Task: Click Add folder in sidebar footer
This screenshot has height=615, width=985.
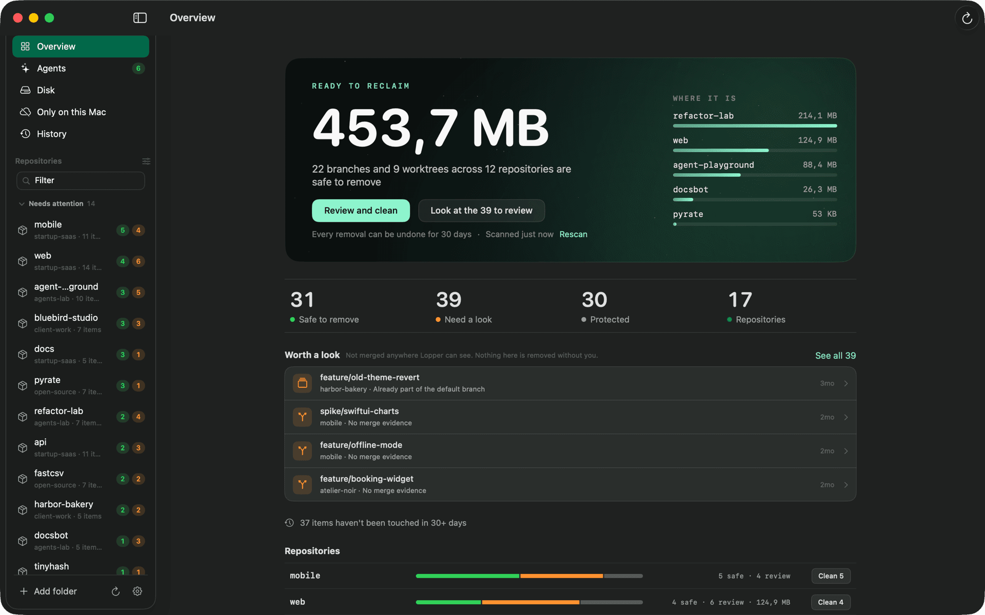Action: (x=48, y=591)
